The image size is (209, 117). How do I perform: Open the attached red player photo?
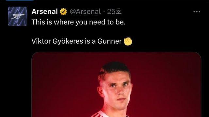116,84
